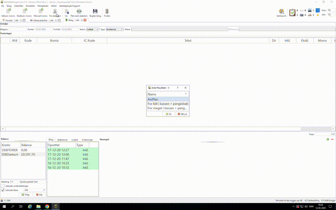The image size is (336, 210).
Task: Click the Eksklusiv moms toolbar icon
Action: (x=24, y=11)
